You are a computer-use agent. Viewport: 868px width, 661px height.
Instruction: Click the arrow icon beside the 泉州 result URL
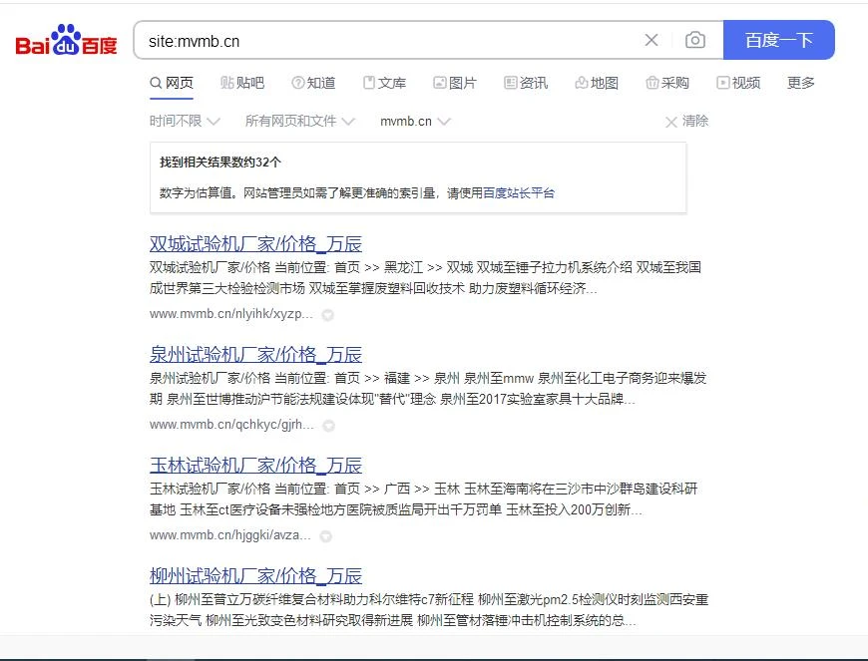328,426
